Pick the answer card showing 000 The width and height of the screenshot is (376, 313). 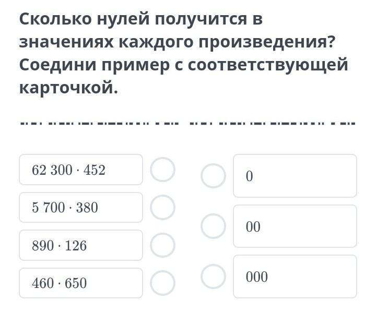[295, 276]
